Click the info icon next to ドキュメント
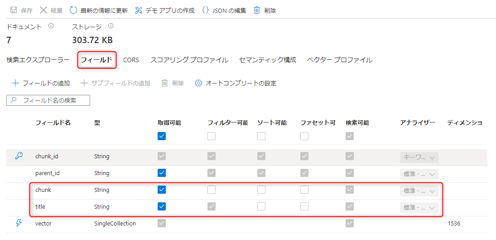This screenshot has height=240, width=496. click(x=51, y=26)
